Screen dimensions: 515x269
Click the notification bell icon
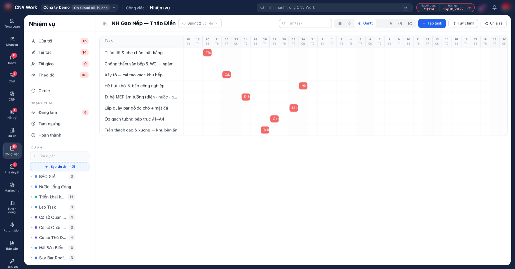click(494, 7)
